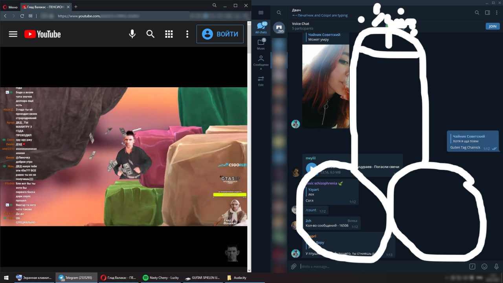Screen dimensions: 503x283
Task: Open YouTube settings three-dot menu
Action: 187,34
